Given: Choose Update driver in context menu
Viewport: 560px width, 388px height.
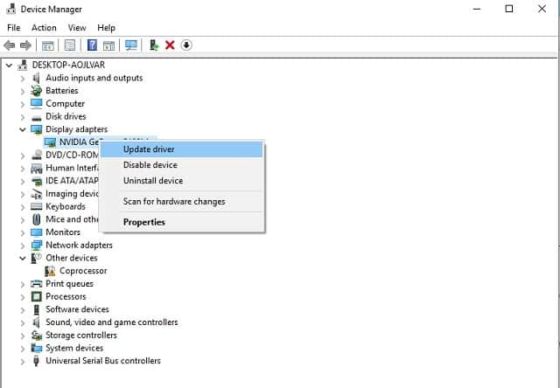Looking at the screenshot, I should (181, 149).
